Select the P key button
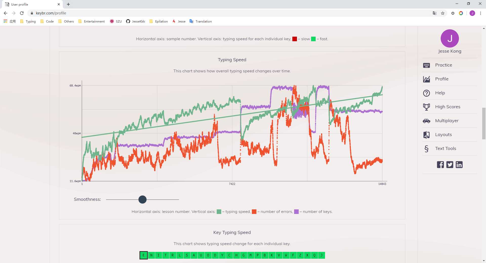The image size is (486, 263). click(x=258, y=255)
